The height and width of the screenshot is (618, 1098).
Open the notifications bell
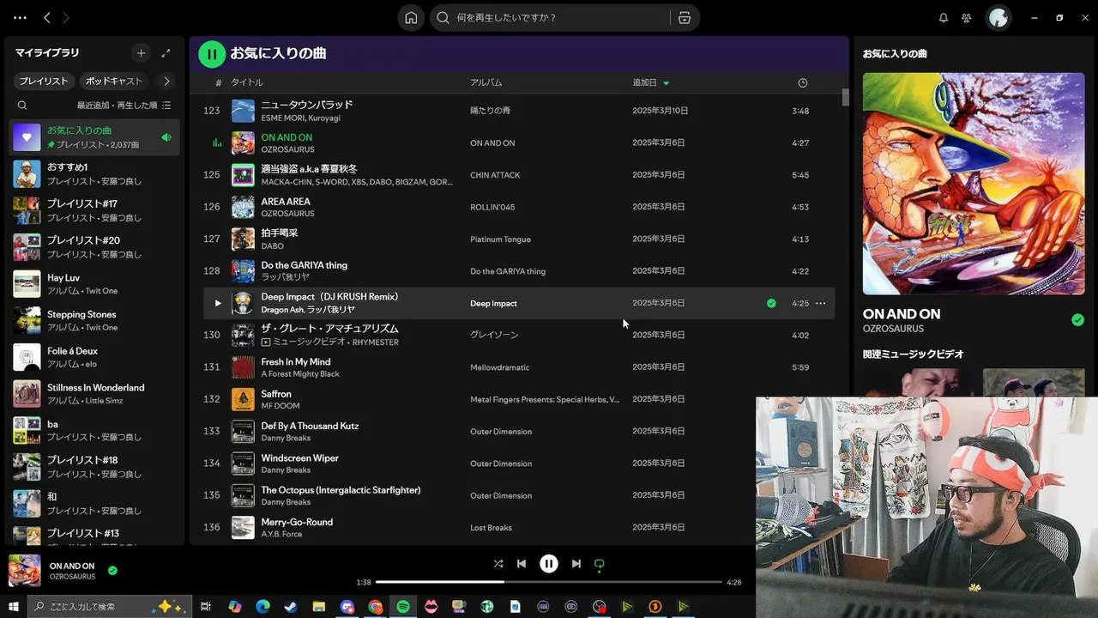click(944, 18)
